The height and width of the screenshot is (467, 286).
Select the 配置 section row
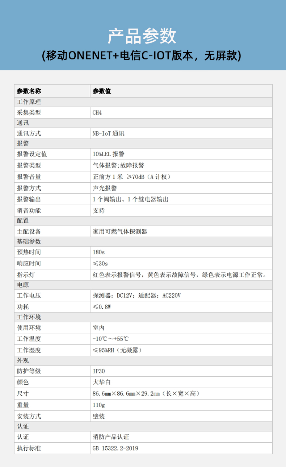[143, 221]
